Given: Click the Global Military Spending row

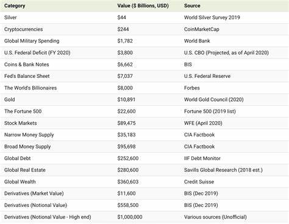Looking at the screenshot, I should coord(144,41).
